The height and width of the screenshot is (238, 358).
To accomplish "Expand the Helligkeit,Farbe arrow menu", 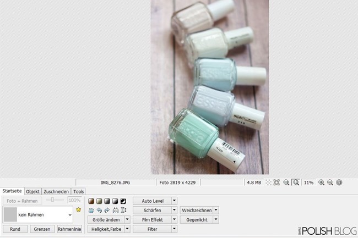I will pyautogui.click(x=127, y=229).
